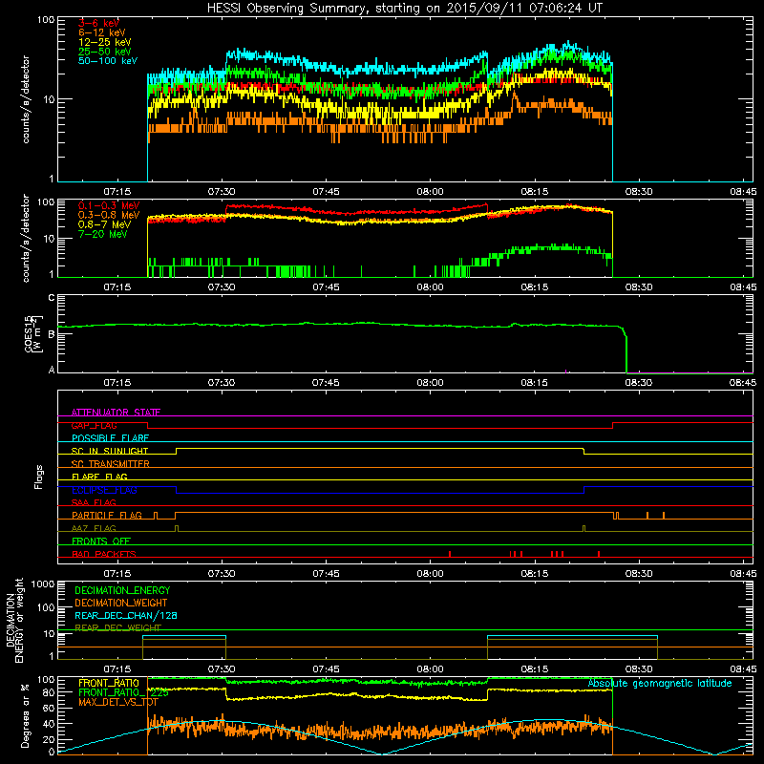Select the blue ECLIPSE_FLAG label
Screen dimensions: 764x764
(x=104, y=490)
